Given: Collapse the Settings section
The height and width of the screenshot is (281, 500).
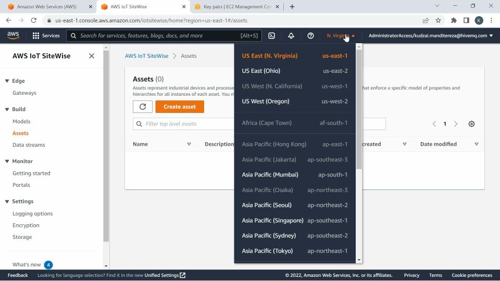Looking at the screenshot, I should tap(7, 201).
